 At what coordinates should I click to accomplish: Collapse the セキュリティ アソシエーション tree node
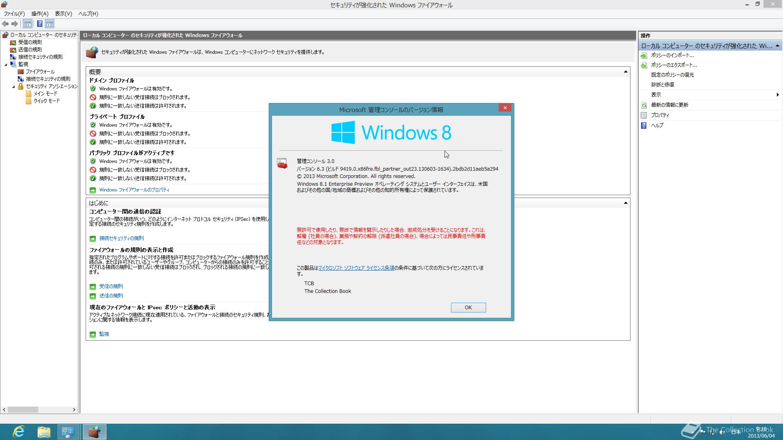coord(13,86)
